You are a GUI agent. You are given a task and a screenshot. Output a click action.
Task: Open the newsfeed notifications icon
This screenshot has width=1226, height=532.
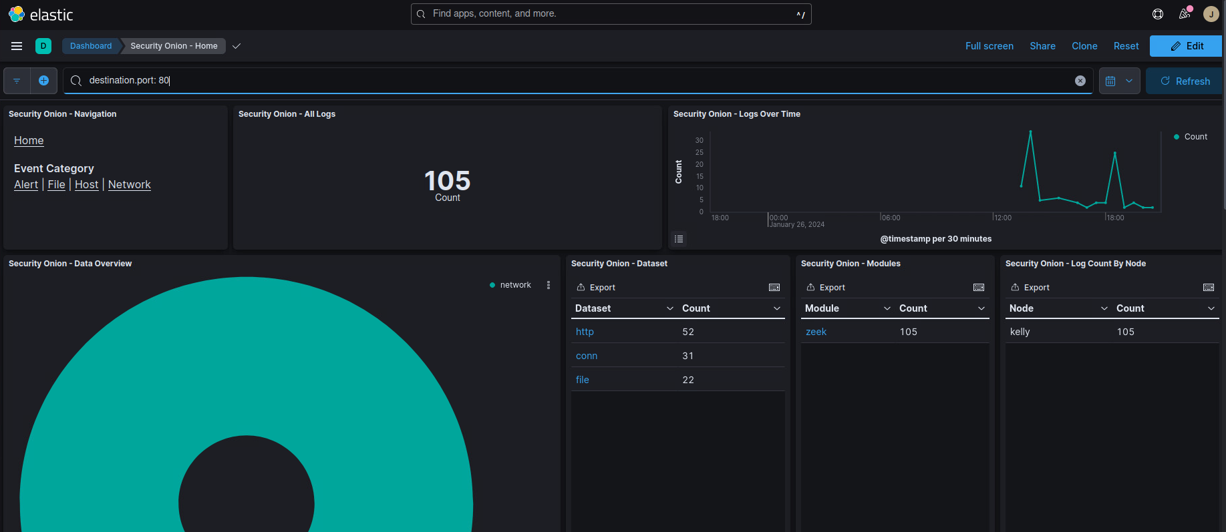(1185, 14)
